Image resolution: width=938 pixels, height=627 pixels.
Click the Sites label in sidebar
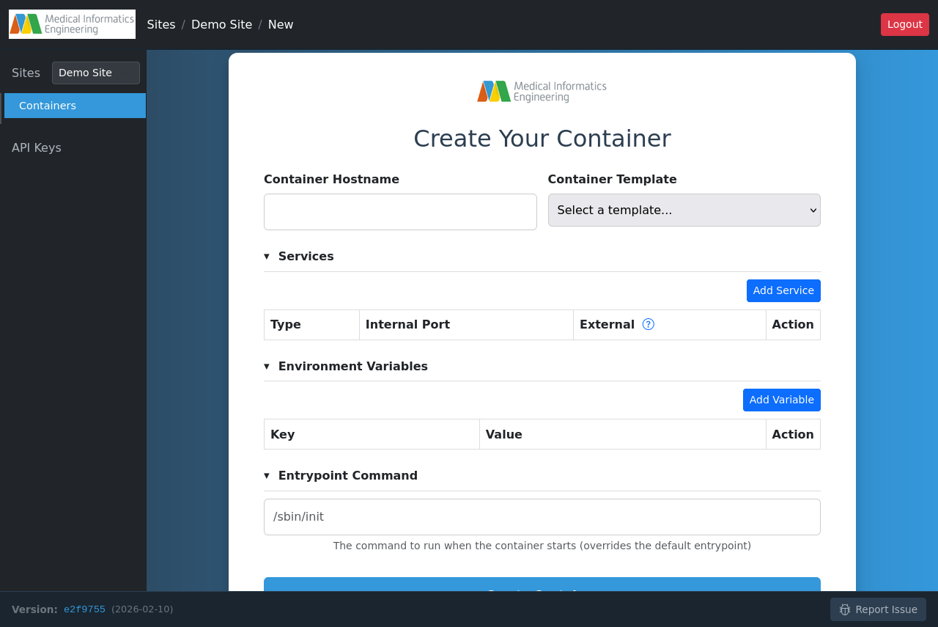click(x=26, y=73)
